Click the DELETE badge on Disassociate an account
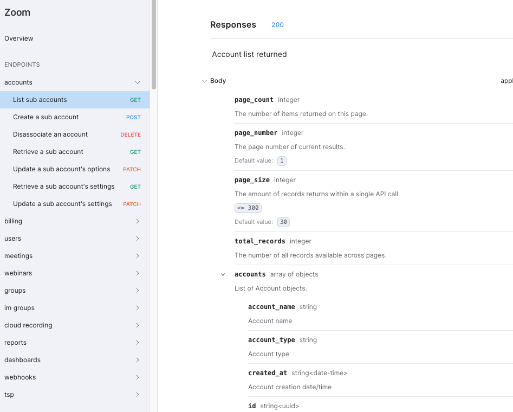513x412 pixels. (x=131, y=134)
